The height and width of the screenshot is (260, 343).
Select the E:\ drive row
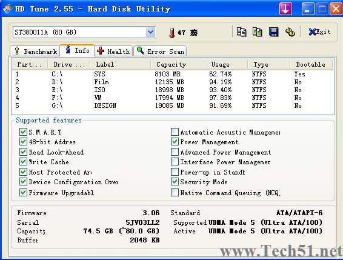[x=173, y=90]
